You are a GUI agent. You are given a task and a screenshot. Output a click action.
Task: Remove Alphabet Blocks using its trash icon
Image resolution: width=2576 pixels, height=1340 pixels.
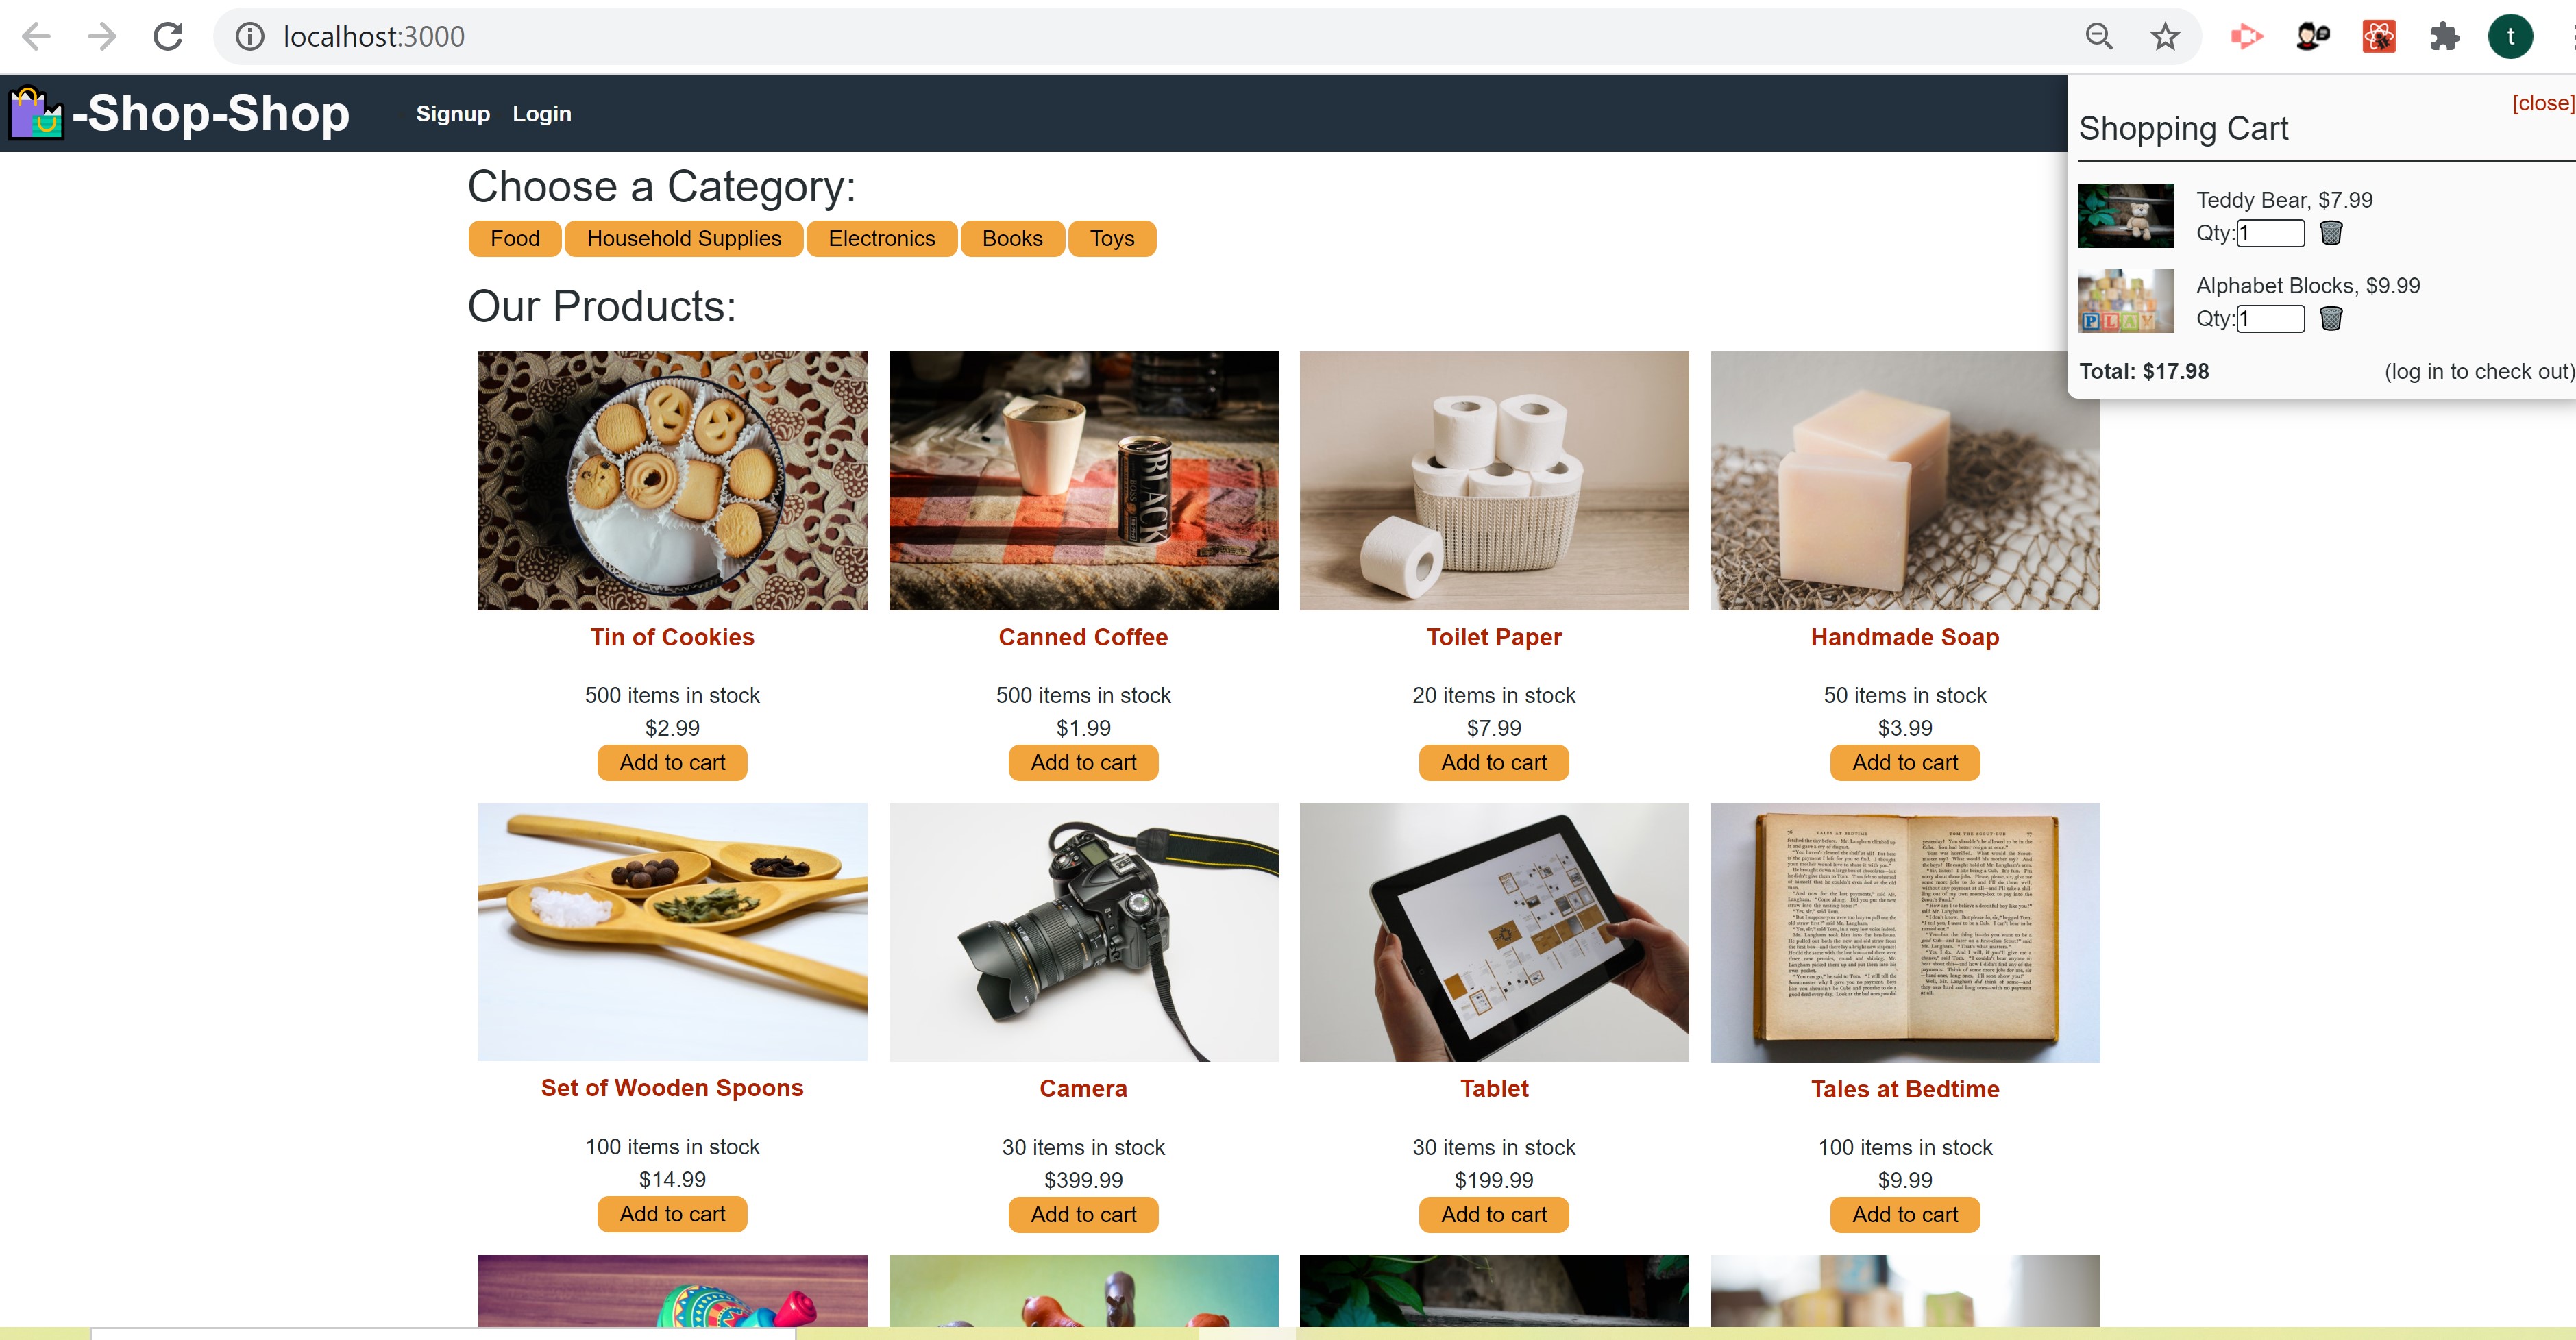coord(2331,319)
